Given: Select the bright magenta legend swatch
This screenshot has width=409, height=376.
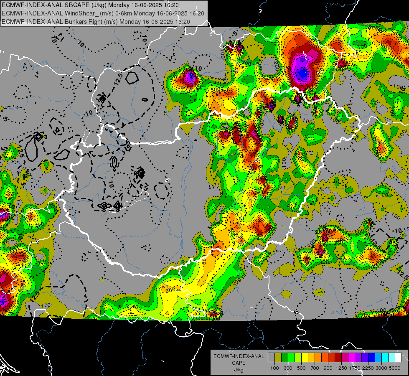Looking at the screenshot, I should coord(352,358).
